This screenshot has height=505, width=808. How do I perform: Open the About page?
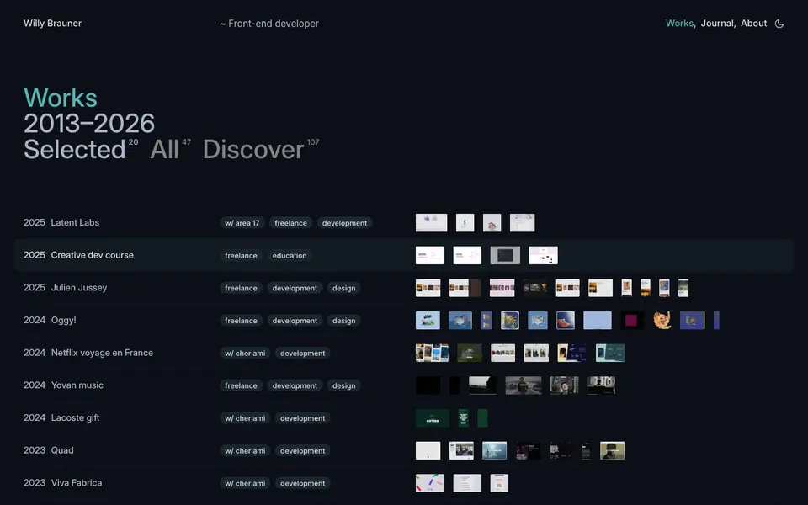tap(753, 24)
